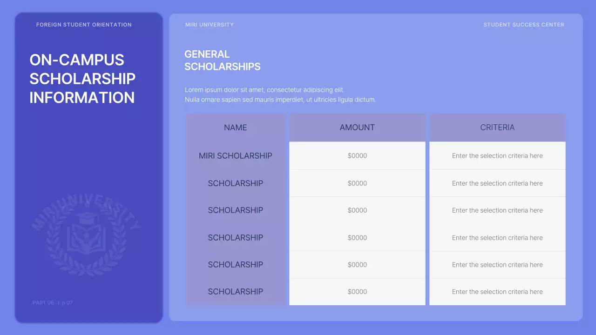Select the "MIRI SCHOLARSHIP" name cell
596x335 pixels.
[236, 156]
